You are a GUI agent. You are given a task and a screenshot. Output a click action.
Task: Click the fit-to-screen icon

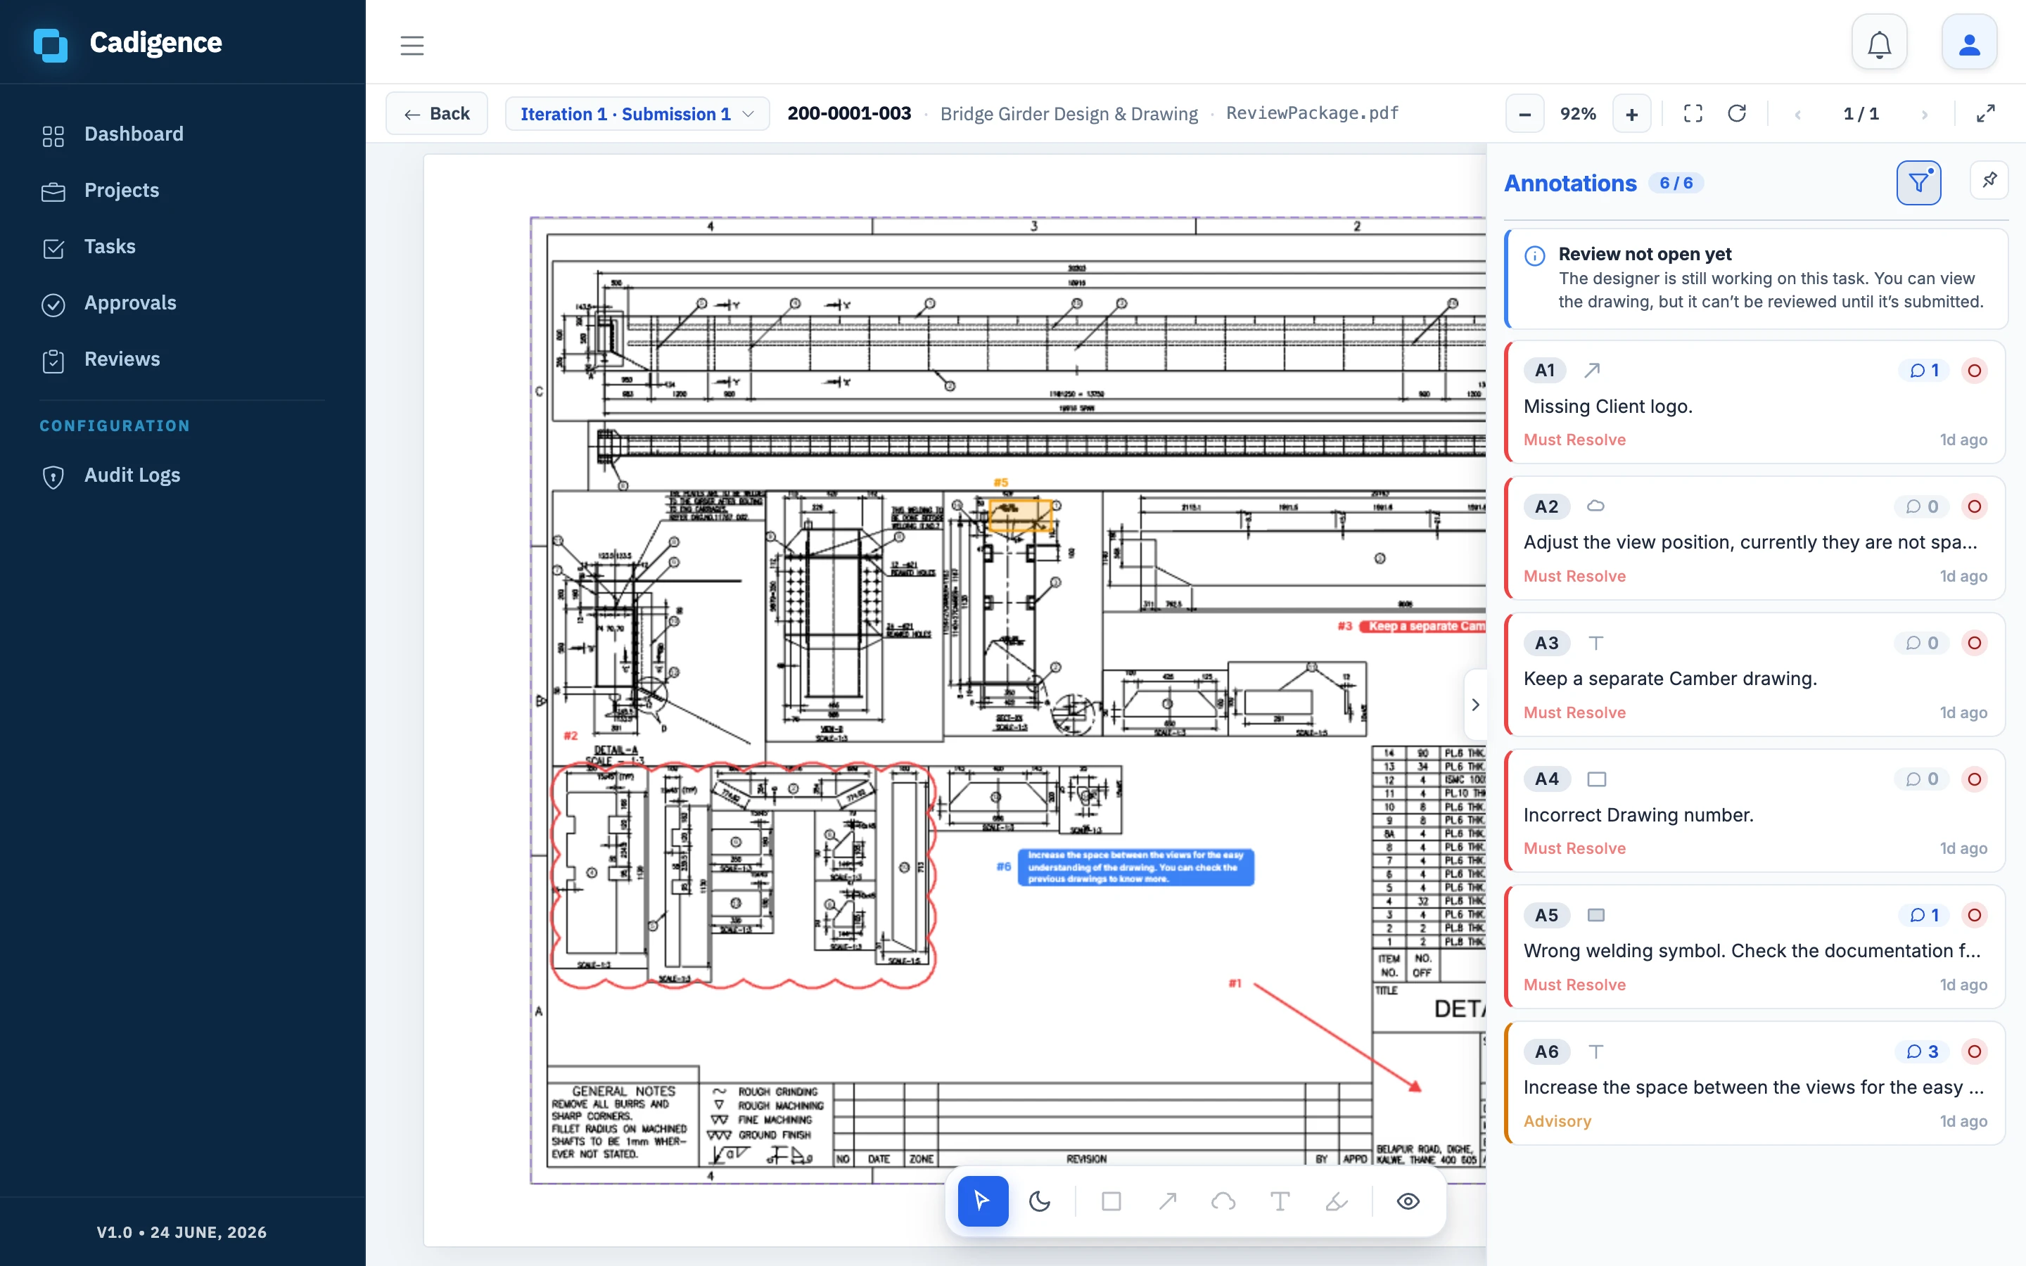tap(1693, 113)
